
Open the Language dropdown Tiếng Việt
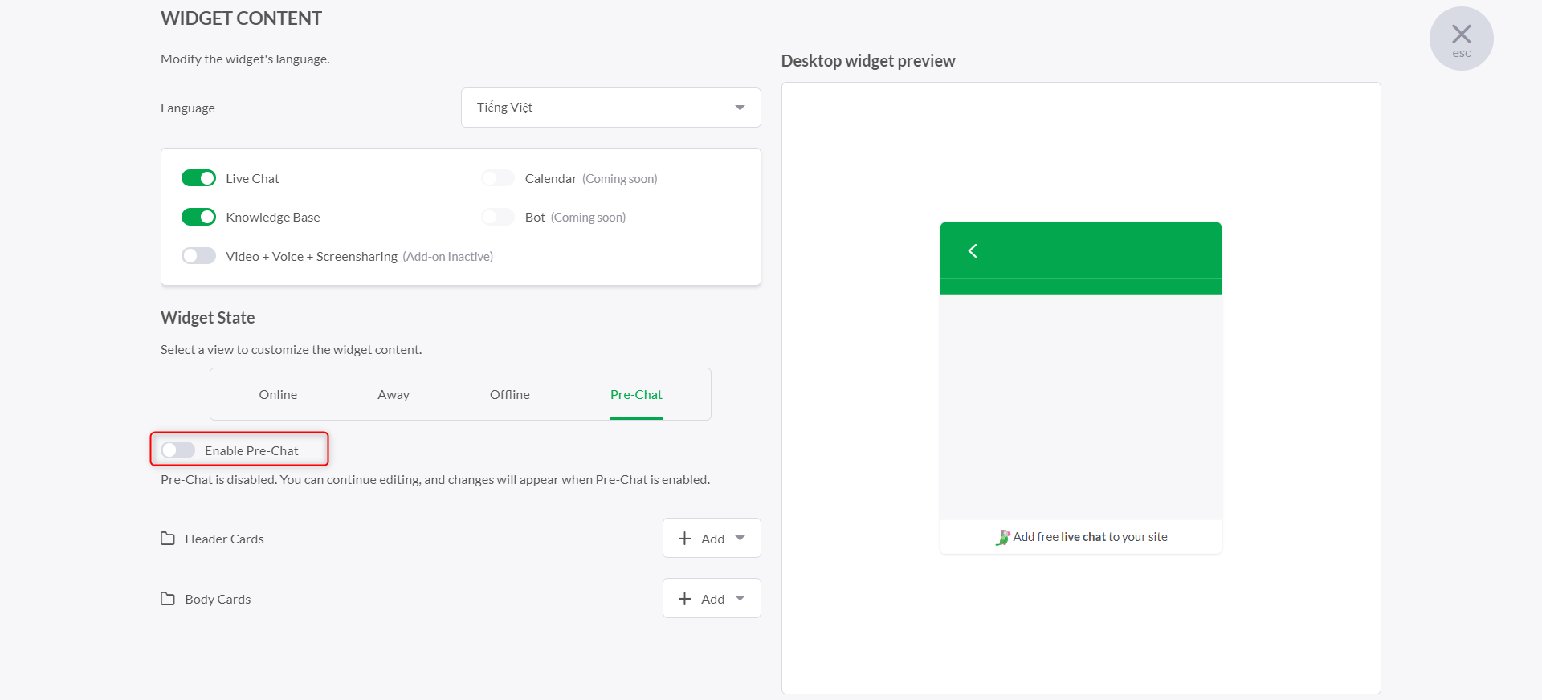610,108
